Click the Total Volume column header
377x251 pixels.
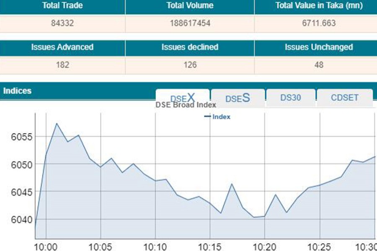pos(190,6)
